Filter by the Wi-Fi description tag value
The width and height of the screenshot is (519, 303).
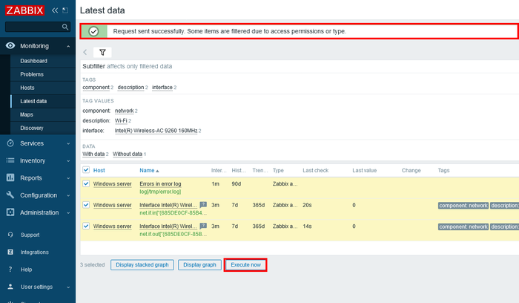(x=120, y=120)
